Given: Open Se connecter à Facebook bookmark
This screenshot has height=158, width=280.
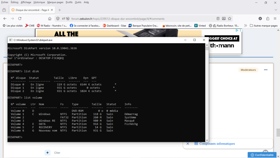Looking at the screenshot, I should [x=85, y=25].
